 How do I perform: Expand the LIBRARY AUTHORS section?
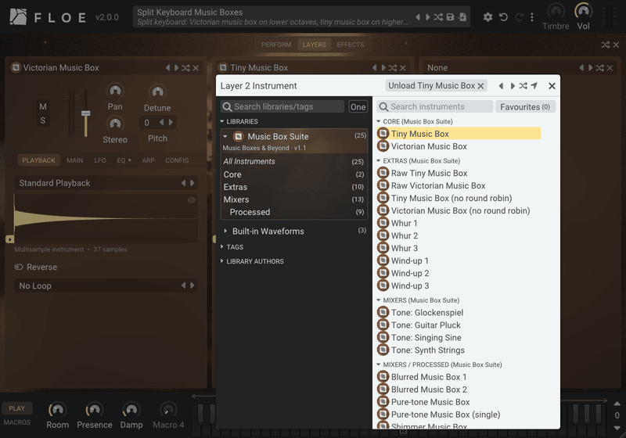[222, 261]
